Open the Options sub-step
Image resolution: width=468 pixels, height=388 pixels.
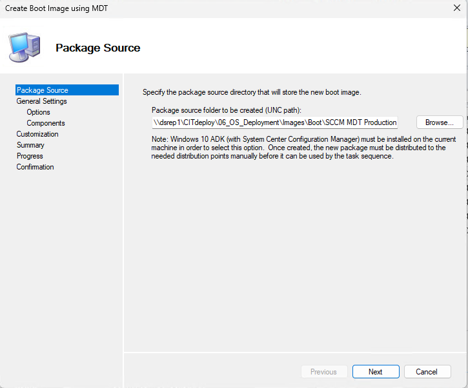38,112
